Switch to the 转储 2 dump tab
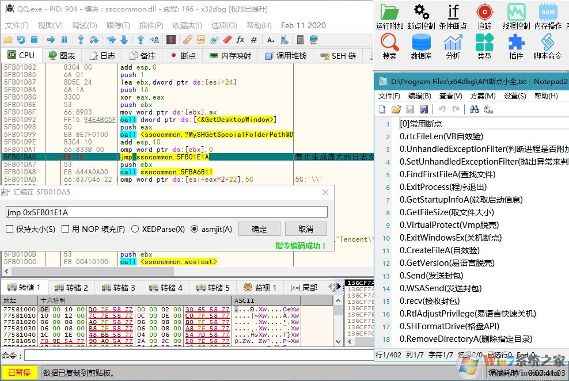This screenshot has height=381, width=569. click(x=71, y=288)
